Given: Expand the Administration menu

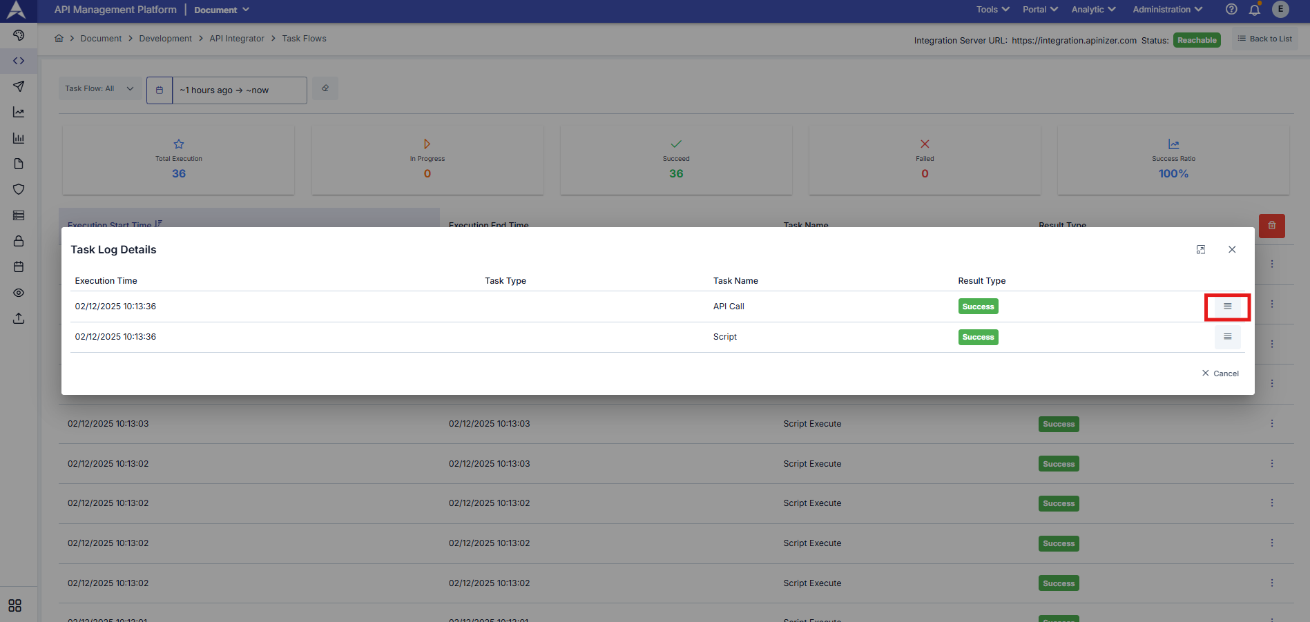Looking at the screenshot, I should [1167, 10].
